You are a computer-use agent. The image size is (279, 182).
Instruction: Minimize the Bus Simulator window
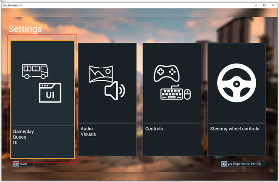[x=256, y=5]
